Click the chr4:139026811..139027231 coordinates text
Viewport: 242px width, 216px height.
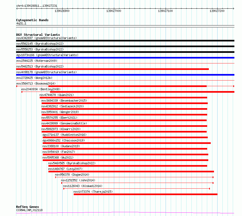[37, 6]
